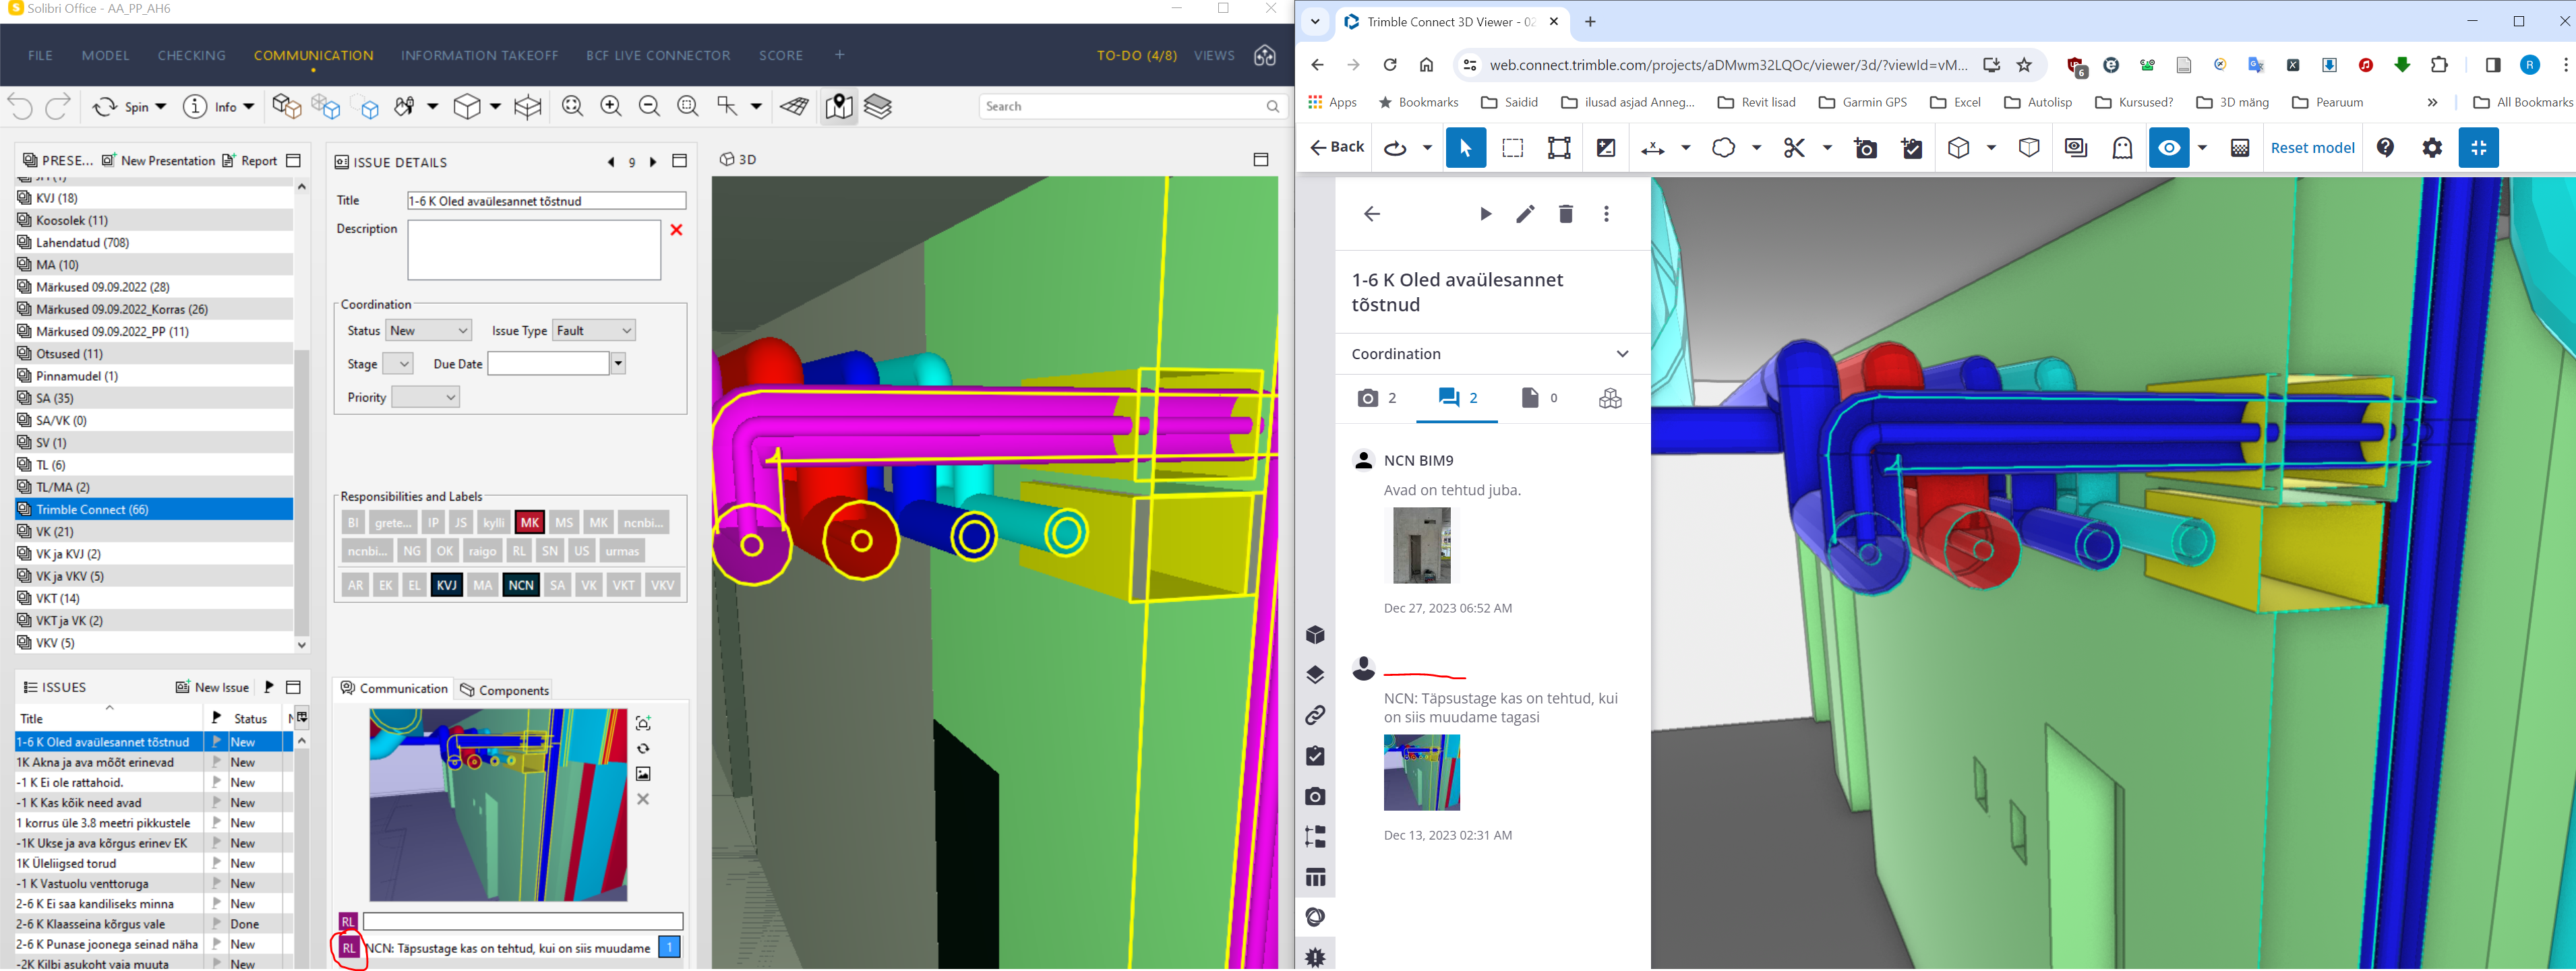Screen dimensions: 2576x971
Task: Open the BCF LIVE CONNECTOR tab
Action: [x=658, y=56]
